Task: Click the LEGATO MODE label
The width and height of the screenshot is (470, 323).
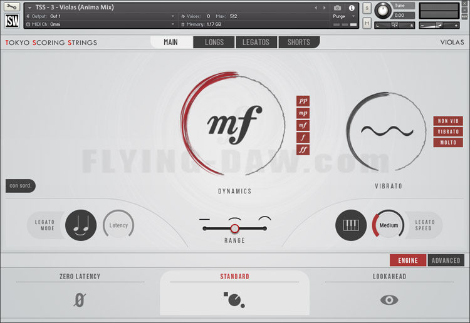Action: (44, 225)
